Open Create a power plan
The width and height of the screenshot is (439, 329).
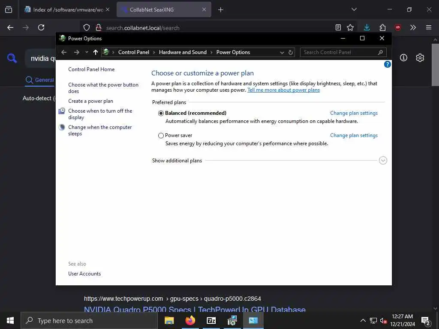click(90, 101)
